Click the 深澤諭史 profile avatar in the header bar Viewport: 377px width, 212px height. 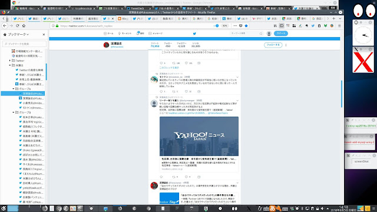106,45
